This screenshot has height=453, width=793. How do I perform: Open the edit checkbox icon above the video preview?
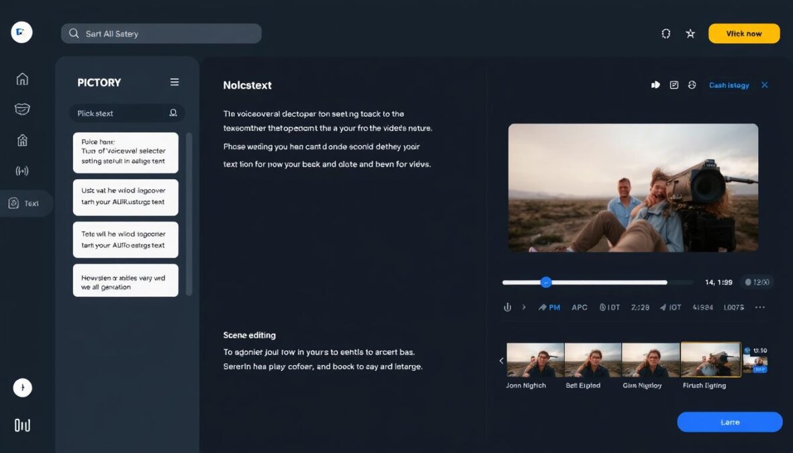(x=674, y=85)
